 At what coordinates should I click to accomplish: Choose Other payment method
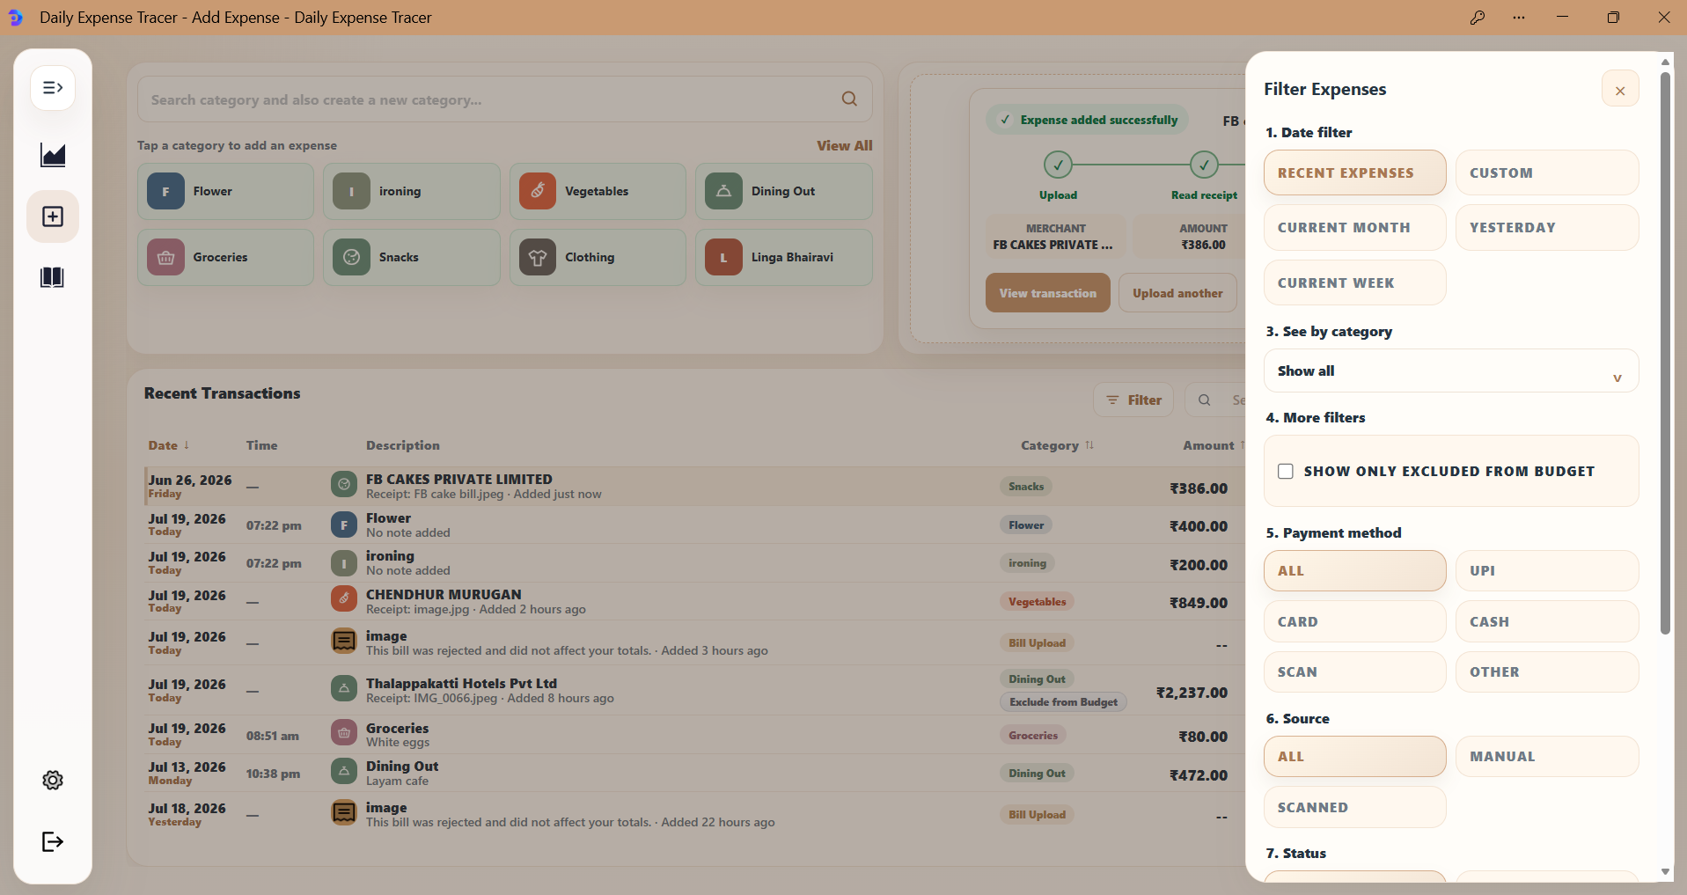[x=1546, y=672]
